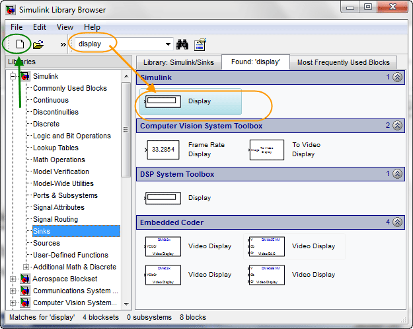413x329 pixels.
Task: Select Model-Wide Utilities library
Action: coord(63,183)
